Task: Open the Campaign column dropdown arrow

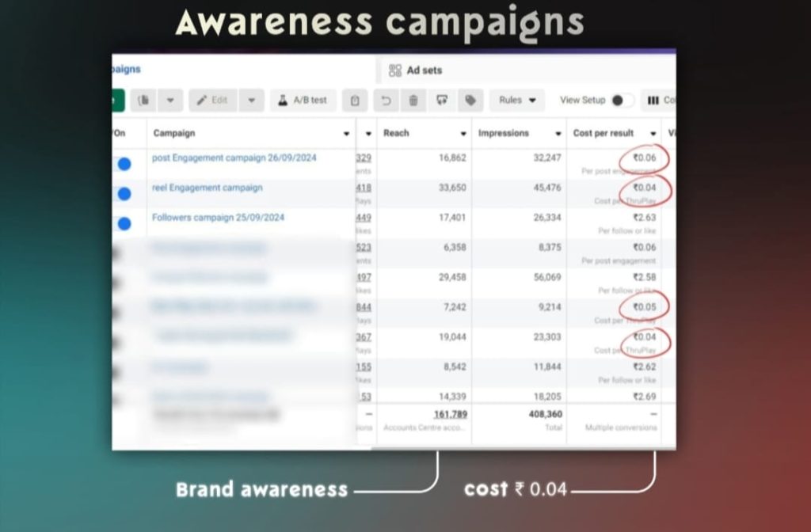Action: coord(347,134)
